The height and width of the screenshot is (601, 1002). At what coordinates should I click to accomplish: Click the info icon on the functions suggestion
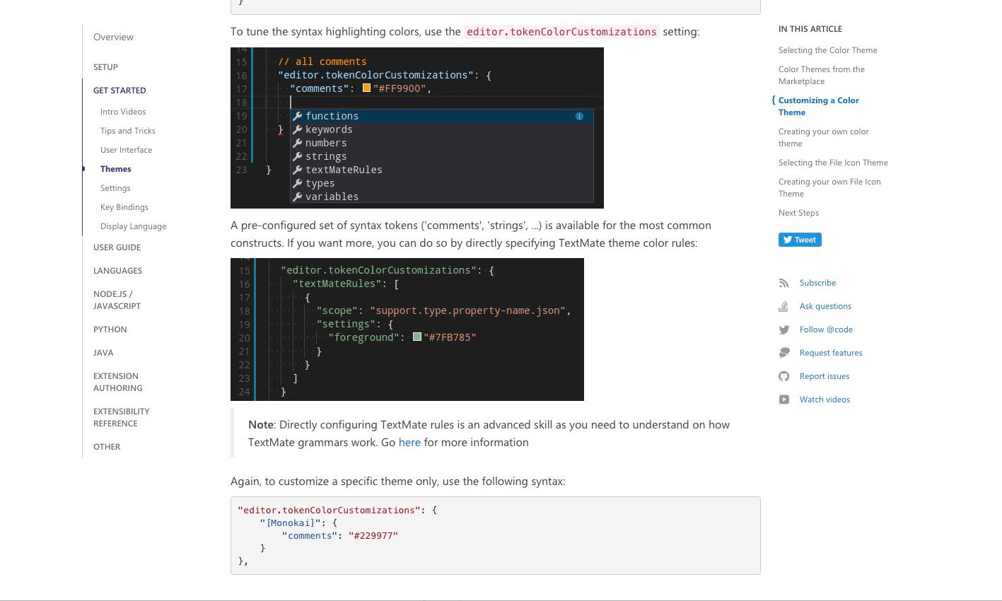click(579, 116)
